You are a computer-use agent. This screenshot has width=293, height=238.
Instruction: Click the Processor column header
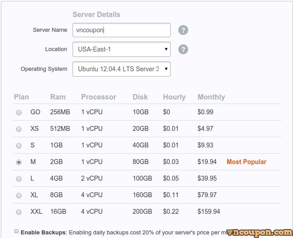click(99, 97)
